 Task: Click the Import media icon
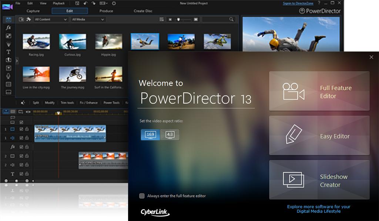pos(21,19)
